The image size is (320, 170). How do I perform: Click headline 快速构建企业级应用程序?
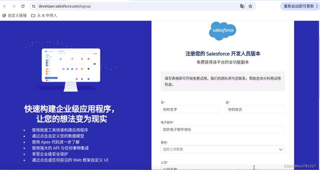(70, 109)
